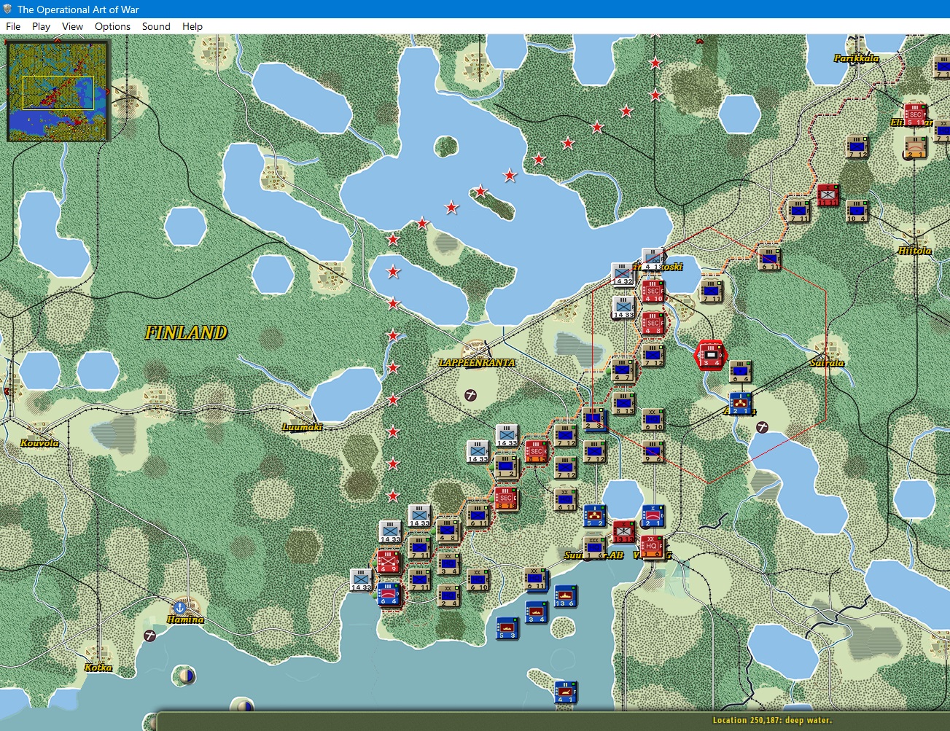The width and height of the screenshot is (950, 731).
Task: Select the tan unit with orange 2 1
Action: 916,147
